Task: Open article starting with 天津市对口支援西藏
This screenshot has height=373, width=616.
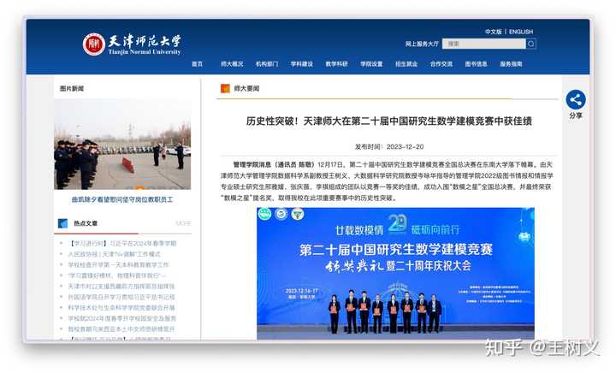Action: 121,287
